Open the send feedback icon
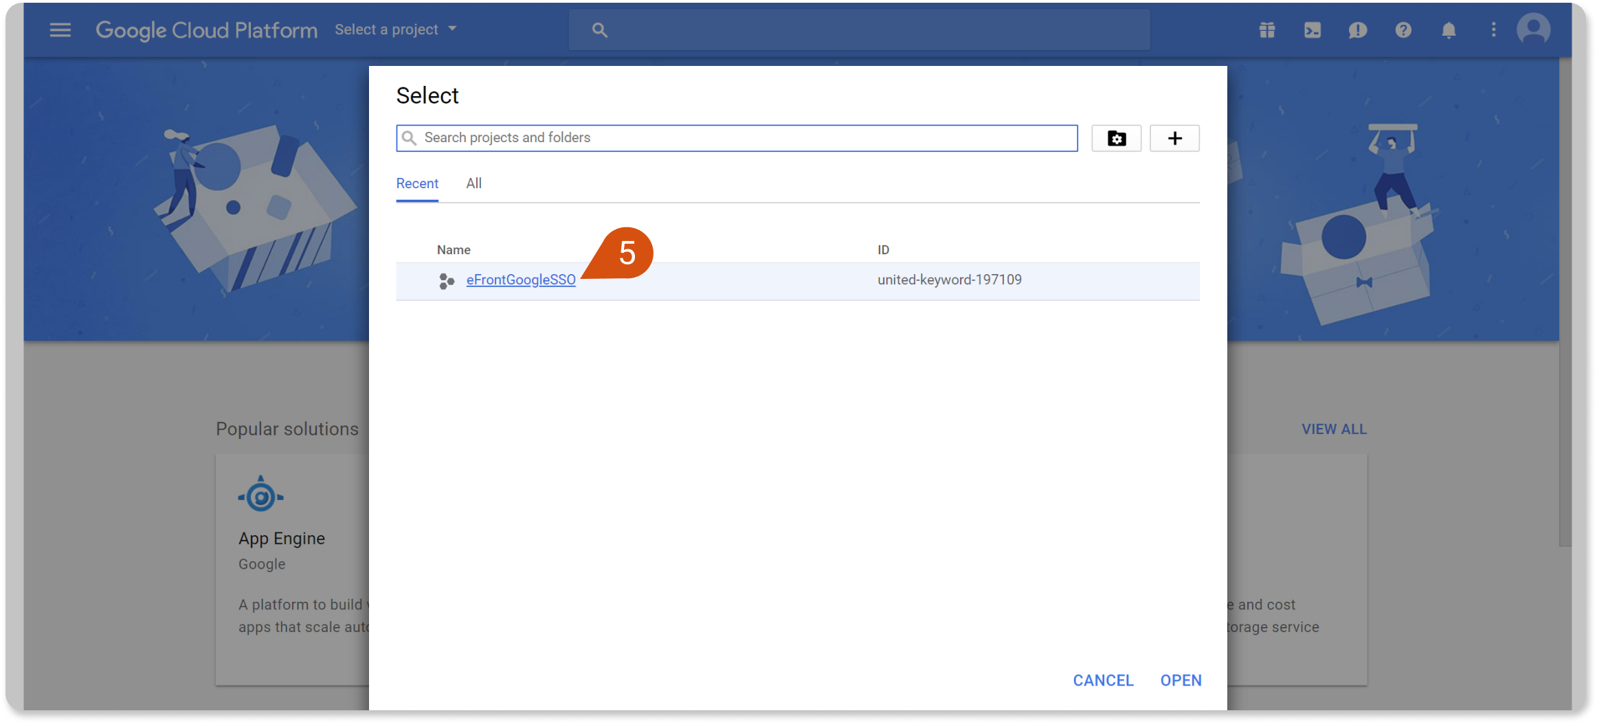 [1357, 30]
